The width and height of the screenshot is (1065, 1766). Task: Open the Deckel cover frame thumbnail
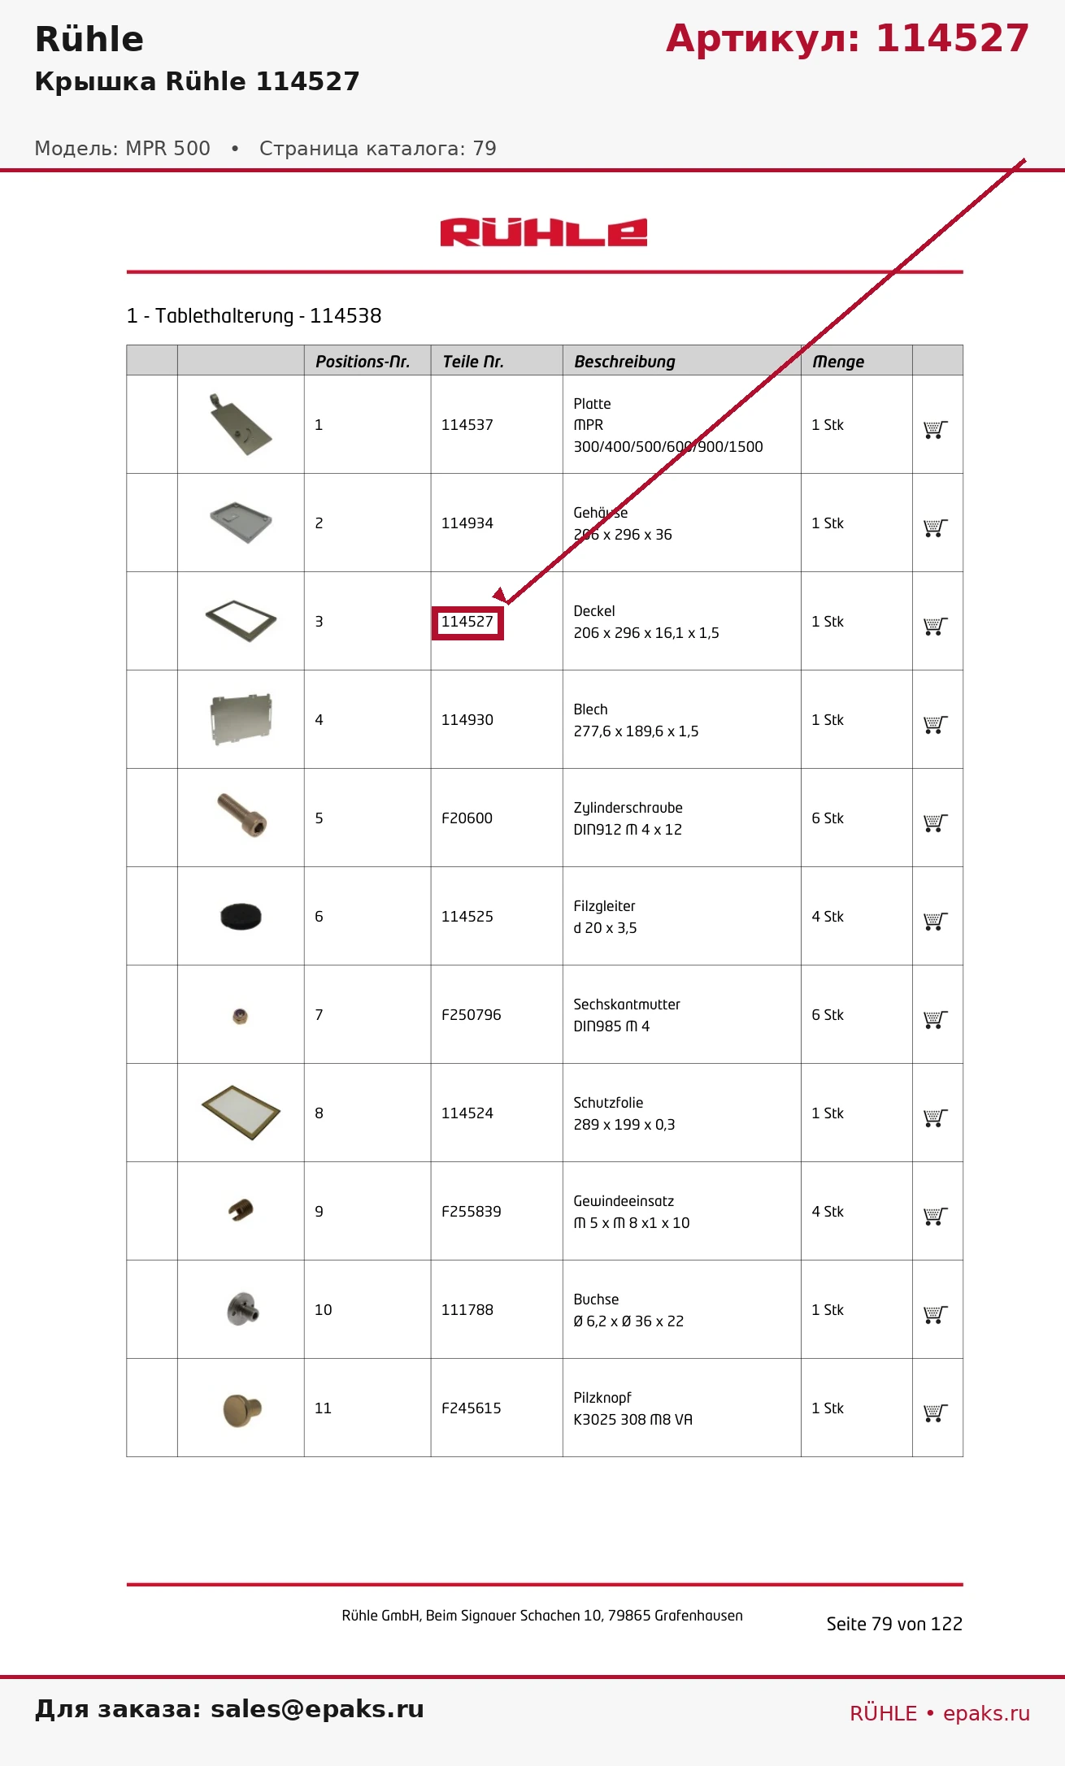tap(241, 621)
